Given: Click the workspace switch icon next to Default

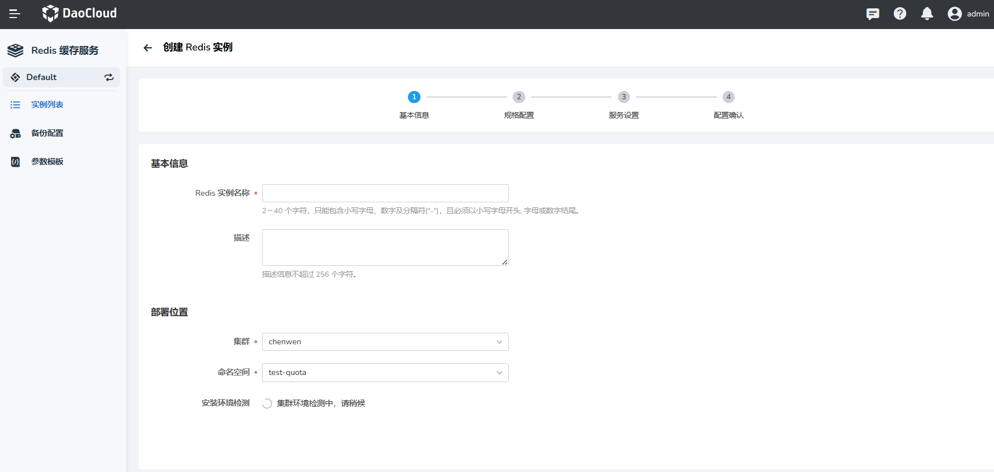Looking at the screenshot, I should coord(109,77).
